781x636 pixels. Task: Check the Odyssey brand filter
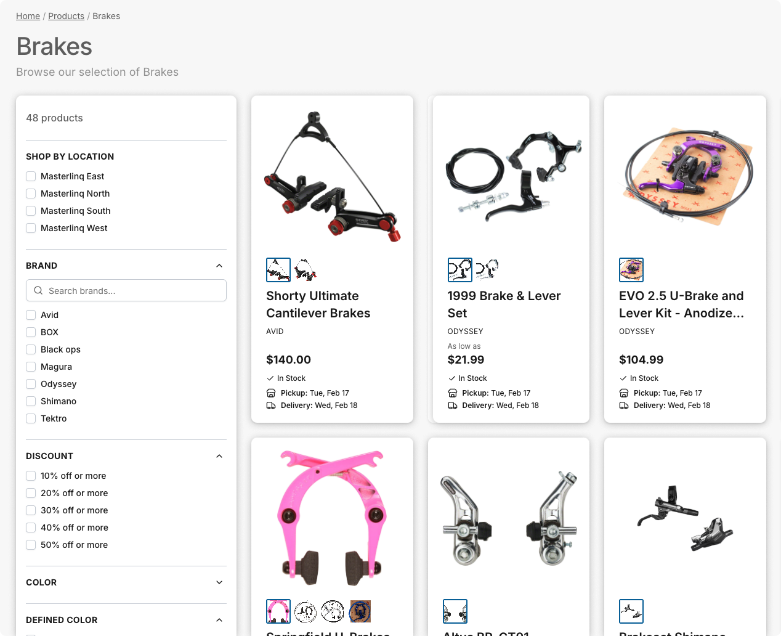(31, 384)
